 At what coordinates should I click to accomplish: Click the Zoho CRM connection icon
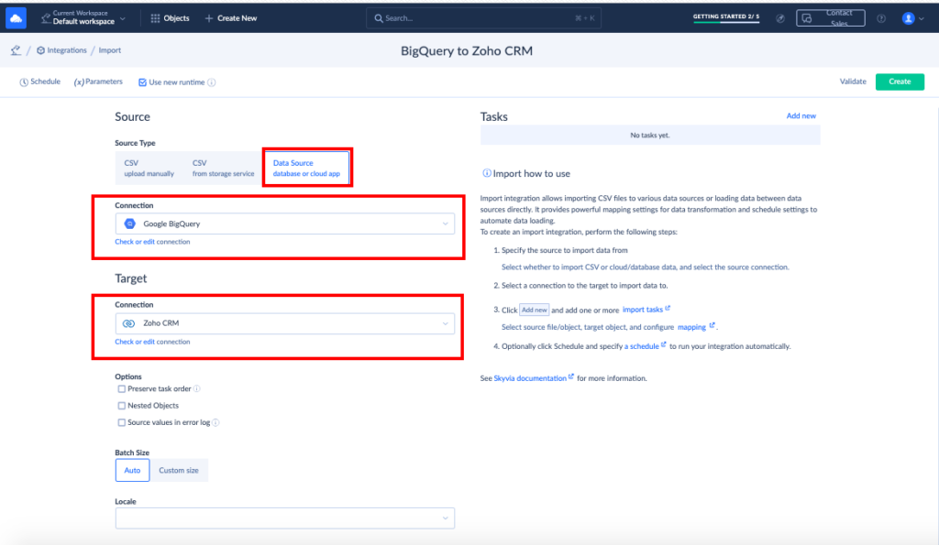coord(128,323)
